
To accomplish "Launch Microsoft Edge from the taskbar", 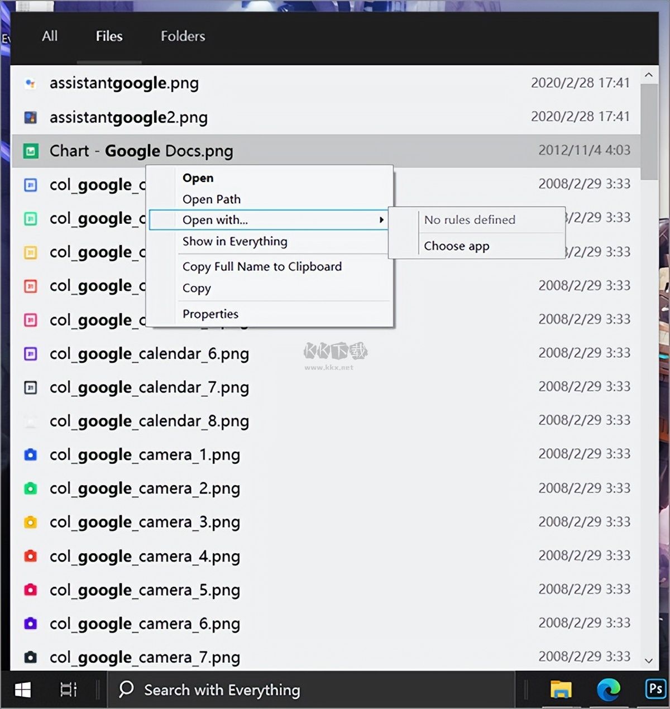I will tap(609, 690).
